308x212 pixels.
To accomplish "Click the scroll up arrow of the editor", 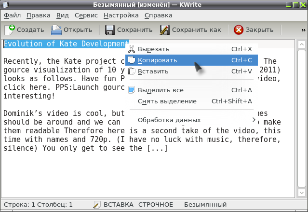I will tap(302, 44).
